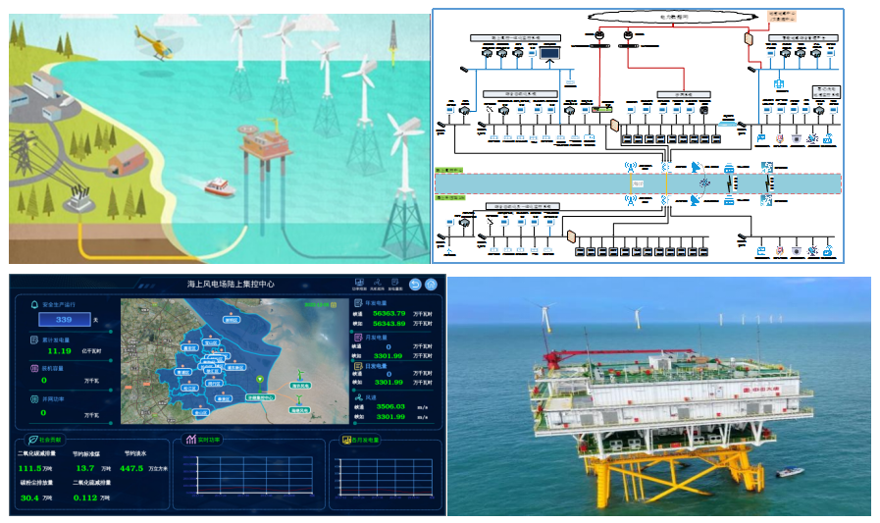Click the 月发电量 icon on right panel
Viewport: 880px width, 523px height.
point(358,337)
